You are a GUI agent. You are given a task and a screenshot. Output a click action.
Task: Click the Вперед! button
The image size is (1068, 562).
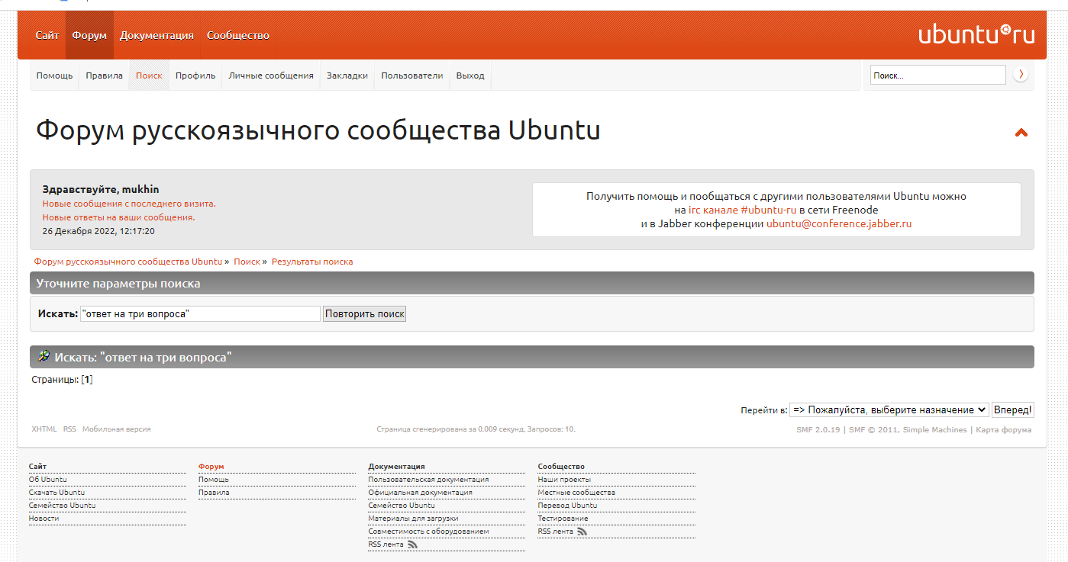tap(1013, 410)
